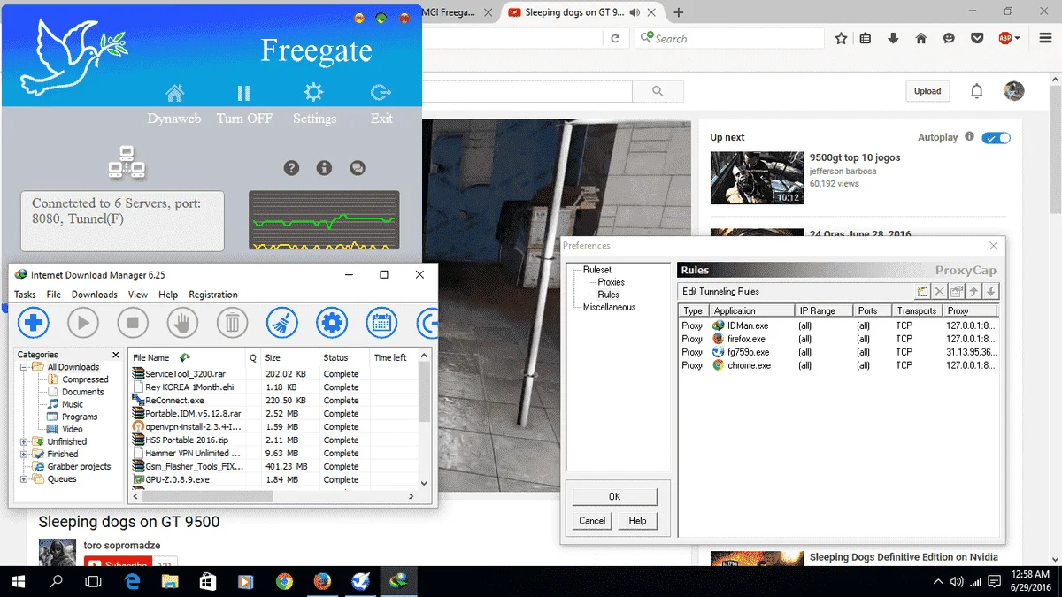
Task: Open IDM Registration menu
Action: (x=213, y=295)
